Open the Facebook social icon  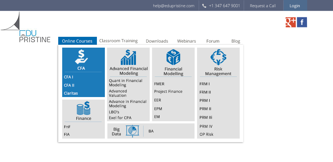coord(302,22)
